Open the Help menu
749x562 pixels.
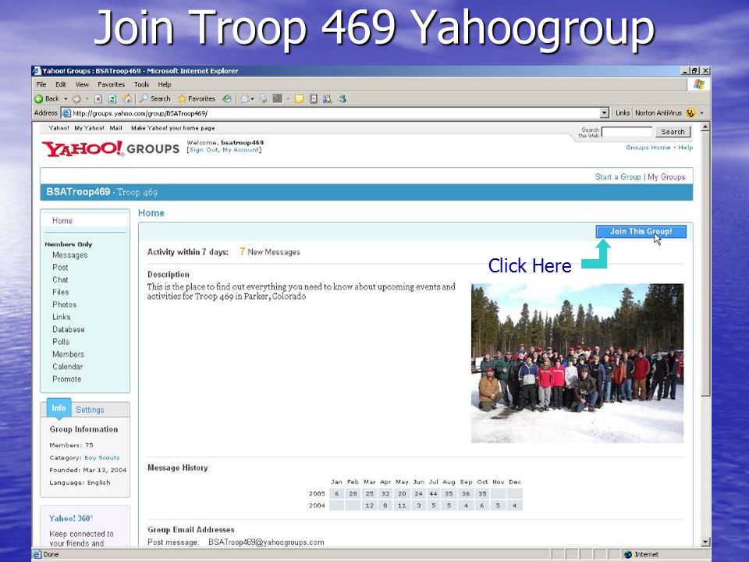tap(165, 84)
